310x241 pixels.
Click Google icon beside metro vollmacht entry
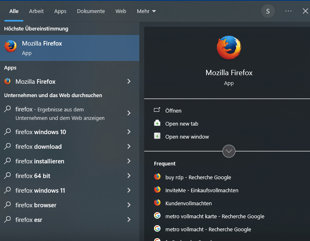(x=157, y=228)
